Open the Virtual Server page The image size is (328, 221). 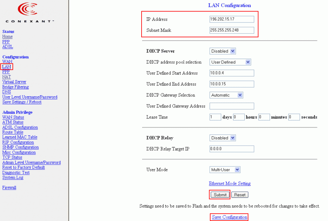(x=14, y=81)
